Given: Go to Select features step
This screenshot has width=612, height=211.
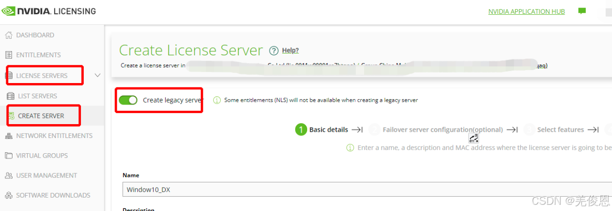Looking at the screenshot, I should (x=560, y=129).
